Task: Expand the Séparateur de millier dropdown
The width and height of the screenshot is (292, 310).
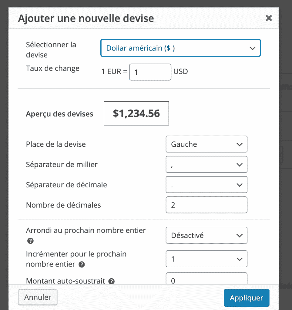Action: 206,164
